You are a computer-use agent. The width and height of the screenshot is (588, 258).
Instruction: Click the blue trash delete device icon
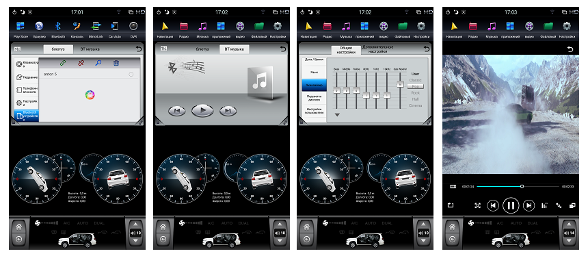[116, 63]
